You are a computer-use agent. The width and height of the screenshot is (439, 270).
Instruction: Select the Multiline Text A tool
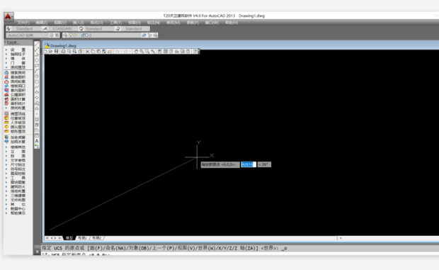(x=37, y=141)
